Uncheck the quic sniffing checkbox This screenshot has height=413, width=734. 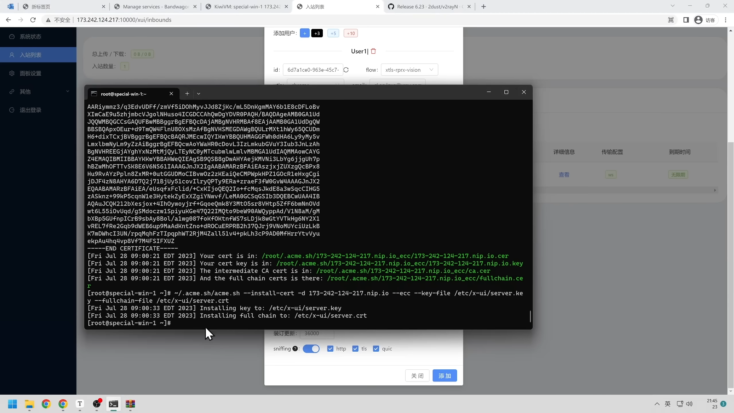point(376,348)
